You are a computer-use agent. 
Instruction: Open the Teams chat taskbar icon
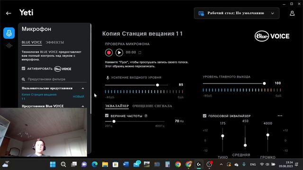[x=84, y=164]
